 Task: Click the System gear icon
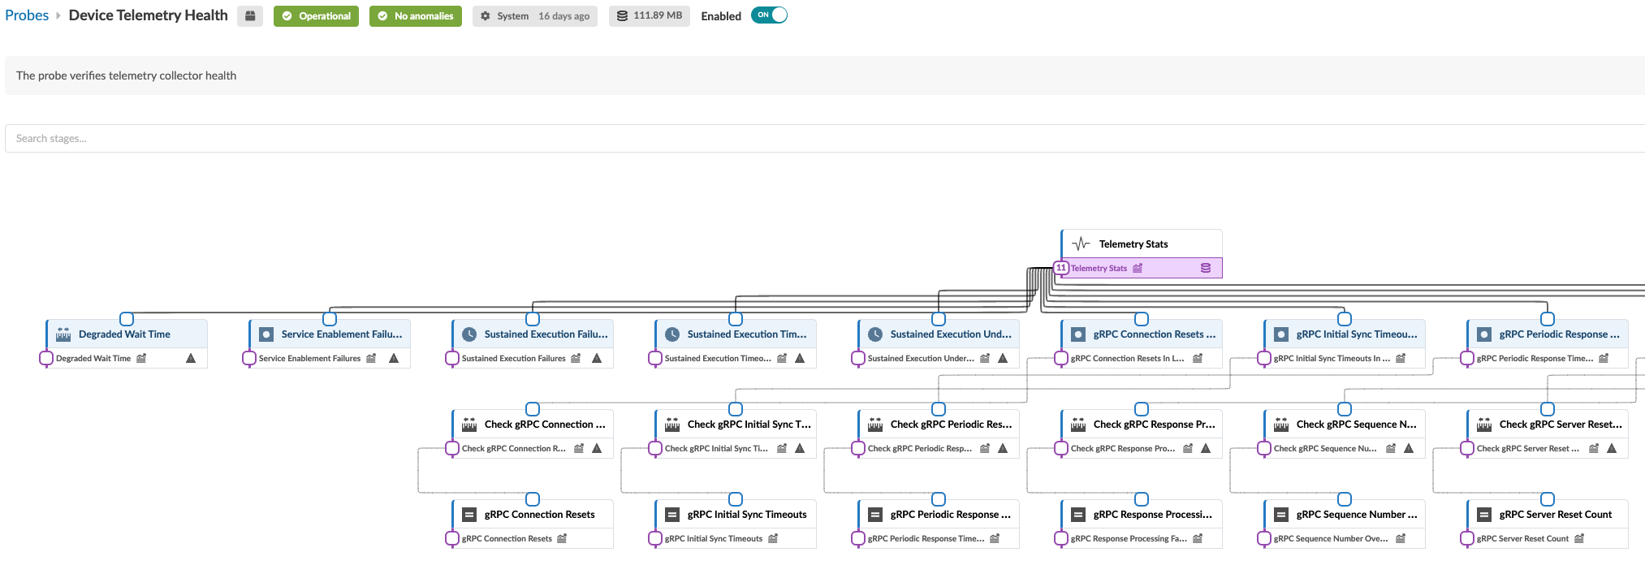pos(486,16)
